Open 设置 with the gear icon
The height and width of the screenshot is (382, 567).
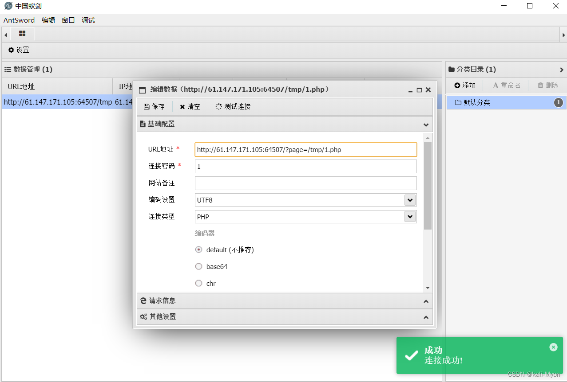[19, 50]
